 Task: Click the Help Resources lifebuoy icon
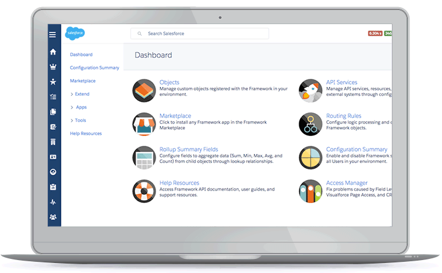(144, 191)
